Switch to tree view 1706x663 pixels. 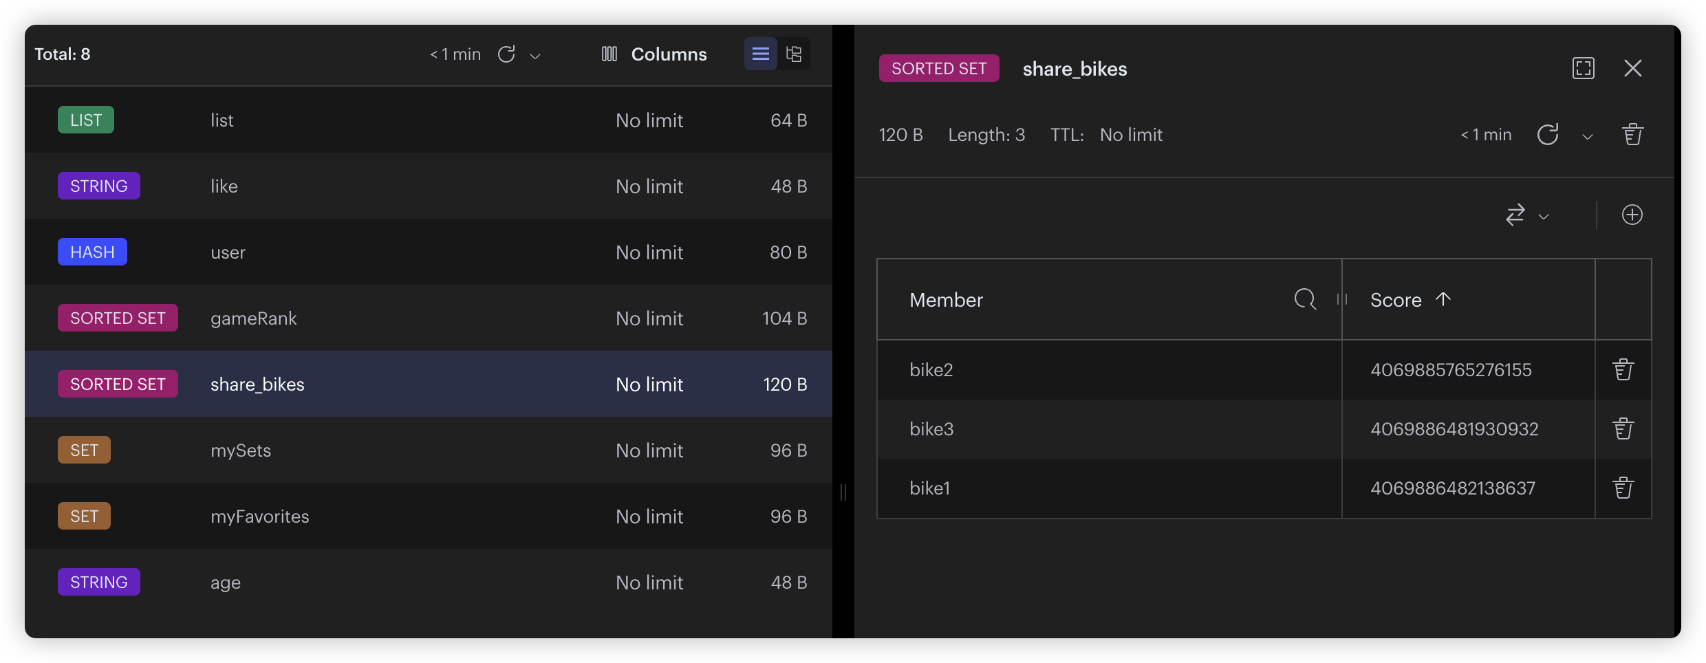pyautogui.click(x=794, y=54)
